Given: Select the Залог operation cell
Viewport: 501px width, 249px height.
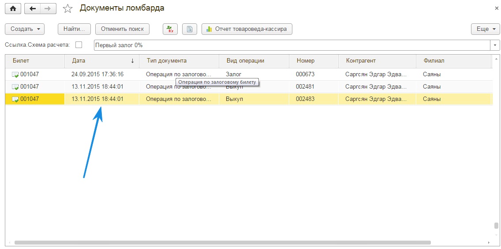Looking at the screenshot, I should 254,74.
